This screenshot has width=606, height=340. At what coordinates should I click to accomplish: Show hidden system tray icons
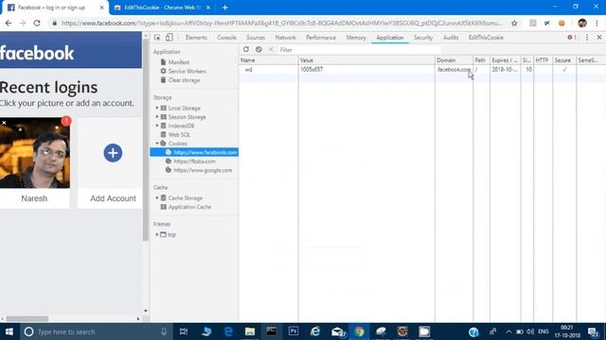pos(508,331)
